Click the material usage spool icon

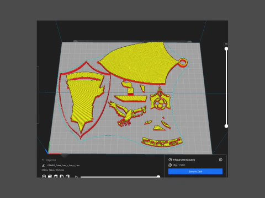coord(170,165)
